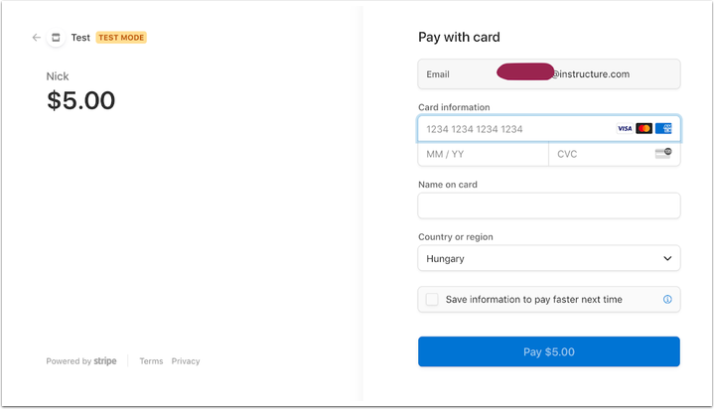Open the Privacy link
Image resolution: width=714 pixels, height=409 pixels.
pos(186,361)
